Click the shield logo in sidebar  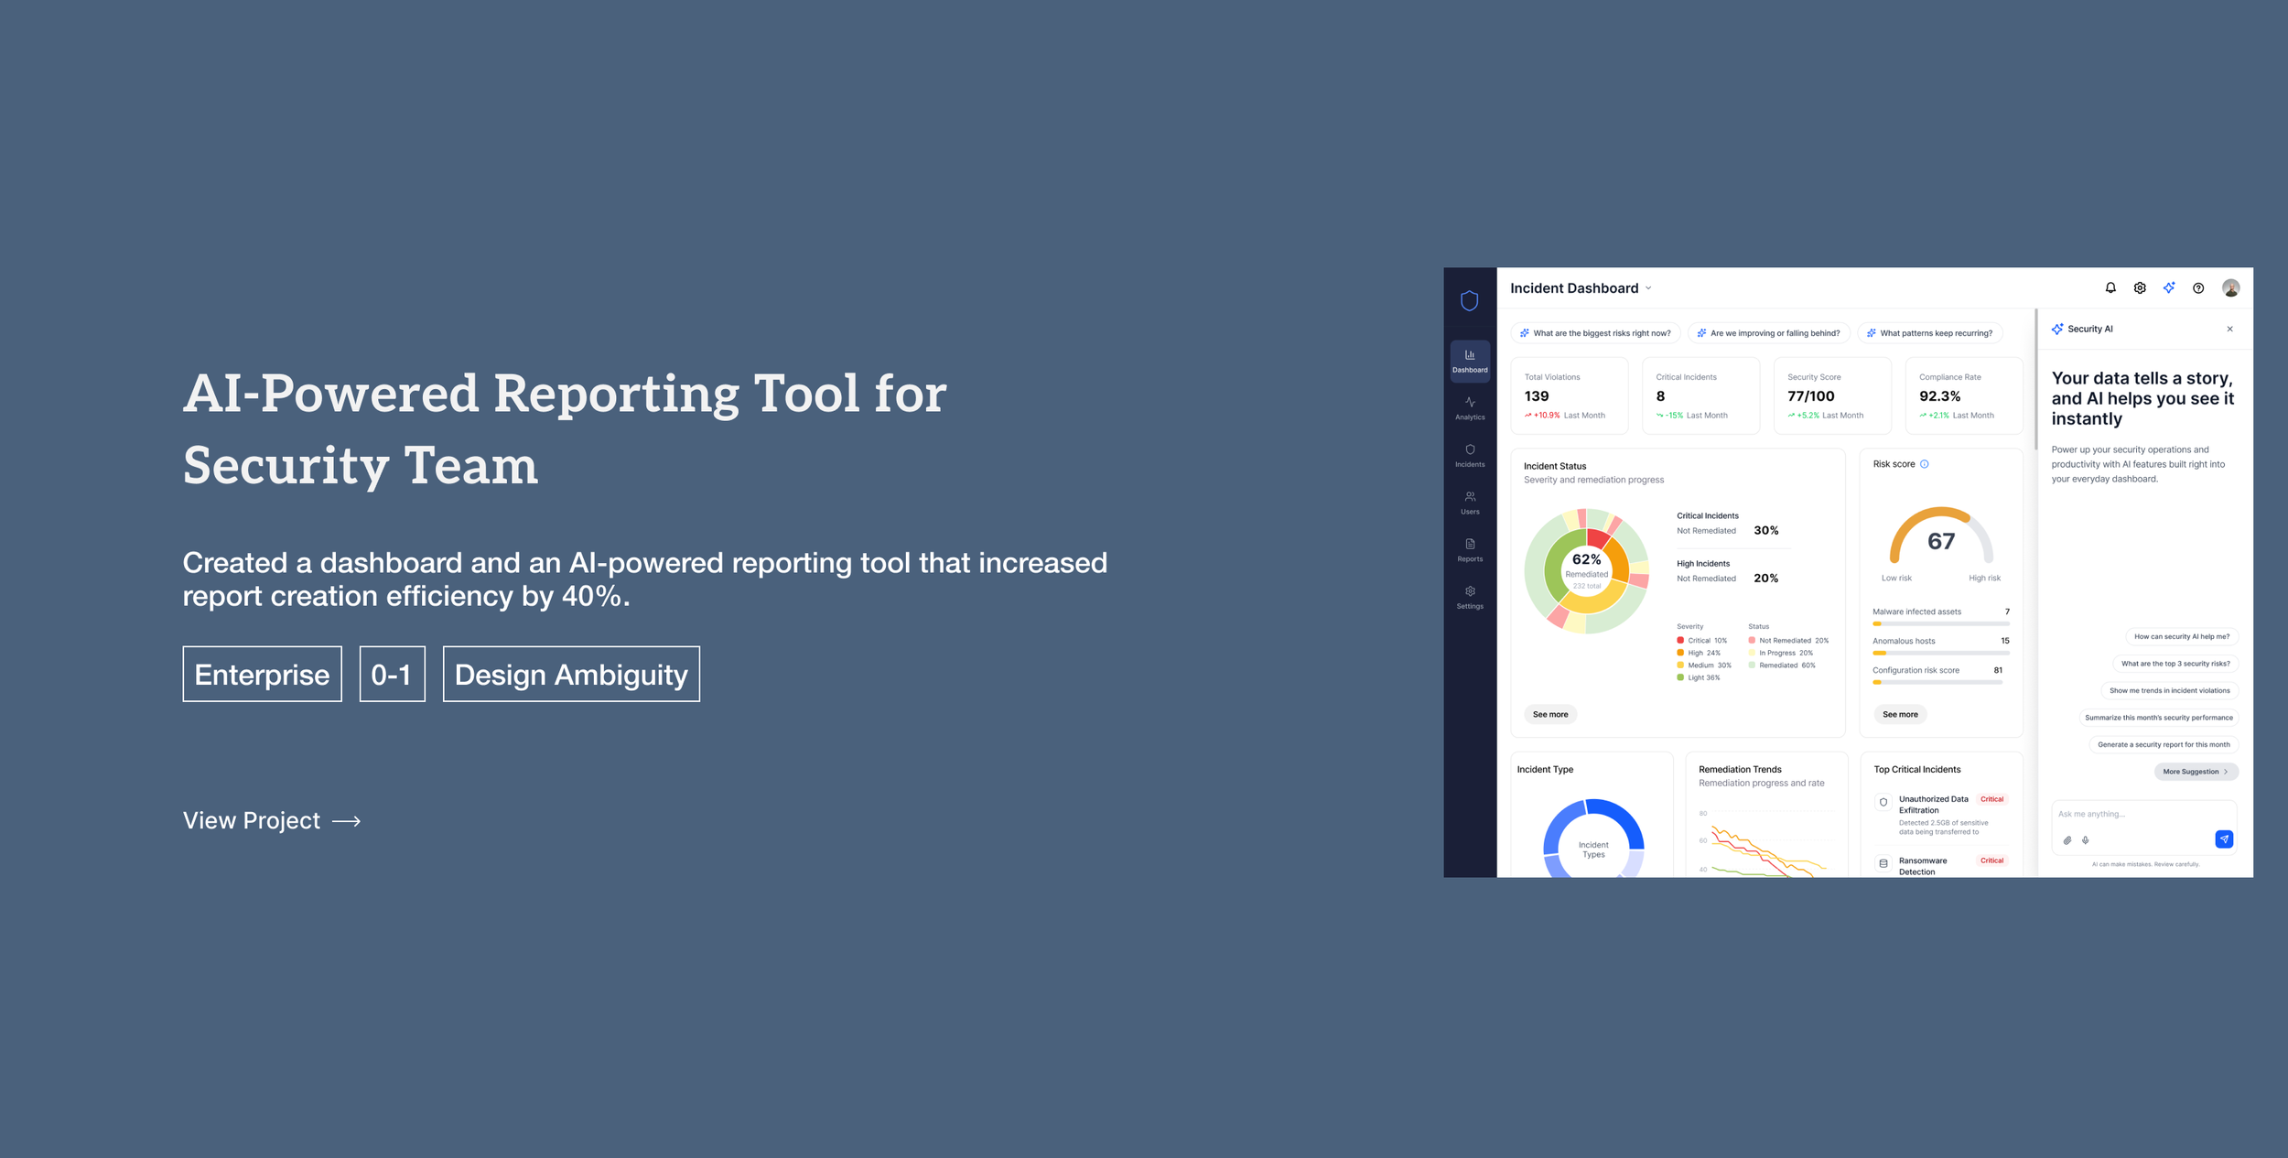[x=1469, y=300]
